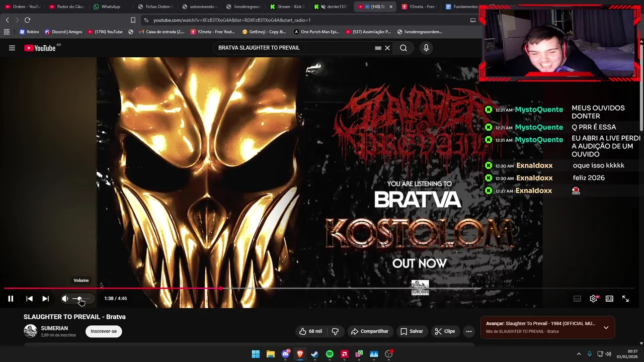Image resolution: width=644 pixels, height=362 pixels.
Task: Open picture-in-picture icon in address bar
Action: pos(473,20)
